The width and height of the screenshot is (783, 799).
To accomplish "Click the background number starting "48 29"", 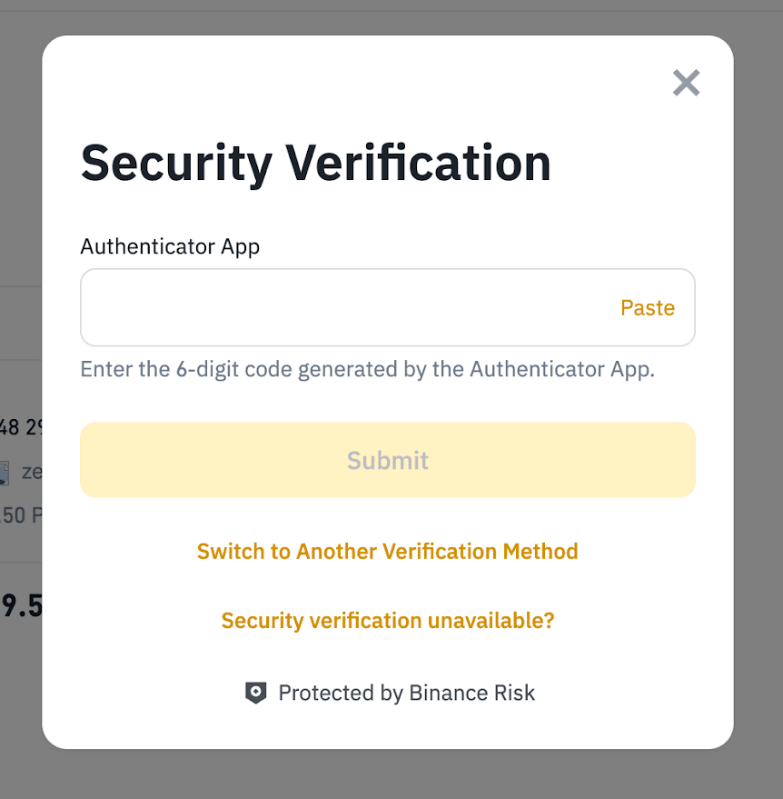I will pos(20,427).
